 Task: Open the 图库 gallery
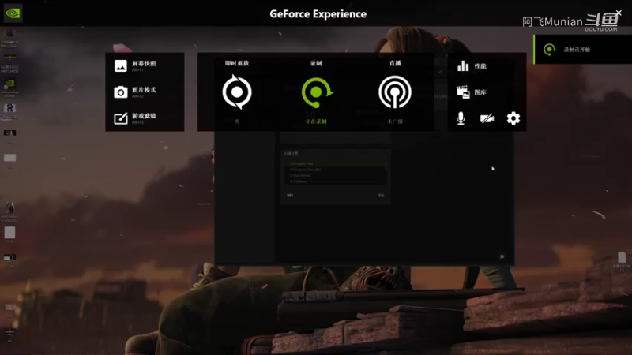coord(471,92)
